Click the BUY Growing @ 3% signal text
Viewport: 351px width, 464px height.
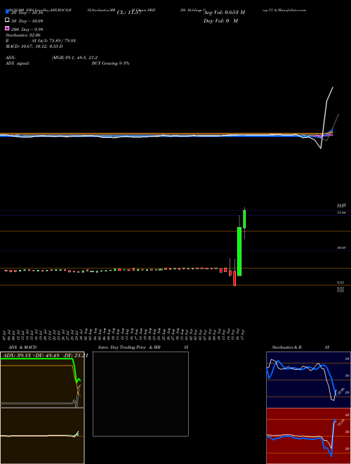(110, 63)
